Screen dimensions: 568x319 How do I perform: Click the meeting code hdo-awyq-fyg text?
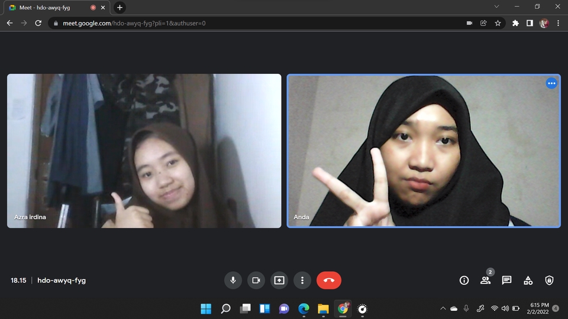point(62,280)
